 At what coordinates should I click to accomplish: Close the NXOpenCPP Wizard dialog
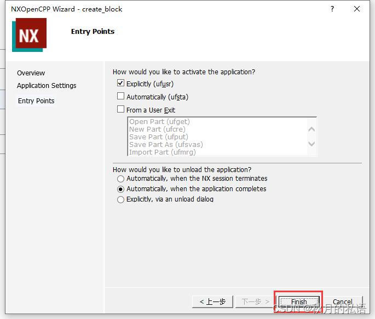(357, 9)
